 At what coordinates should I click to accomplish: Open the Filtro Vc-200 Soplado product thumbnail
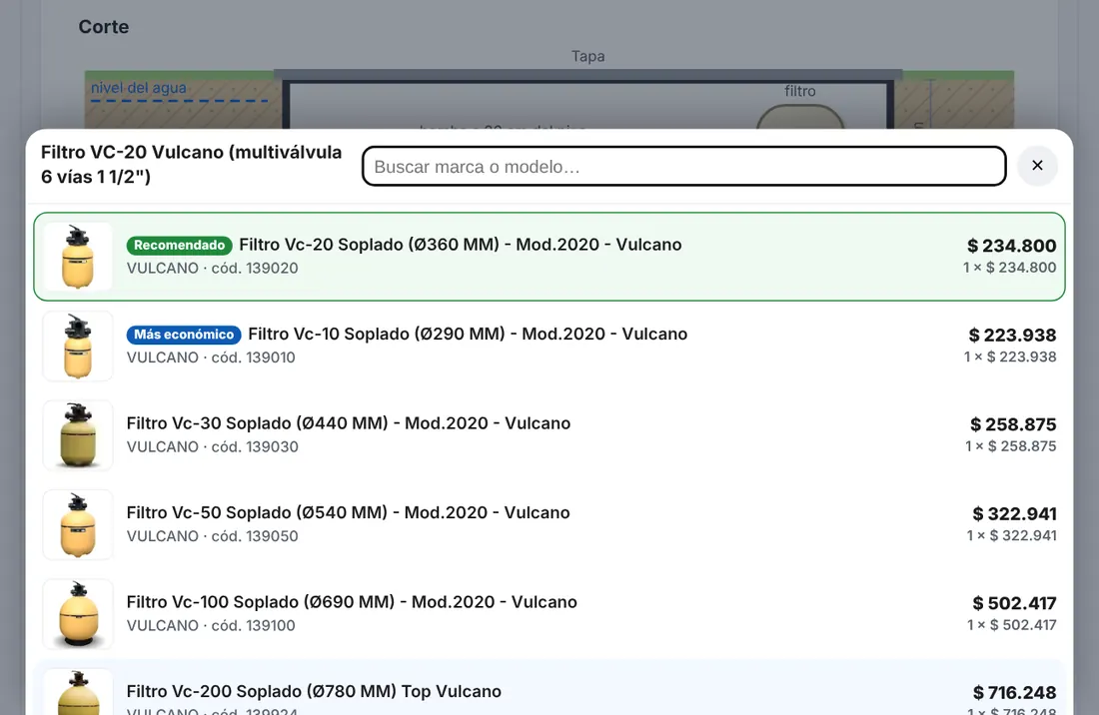pyautogui.click(x=78, y=692)
